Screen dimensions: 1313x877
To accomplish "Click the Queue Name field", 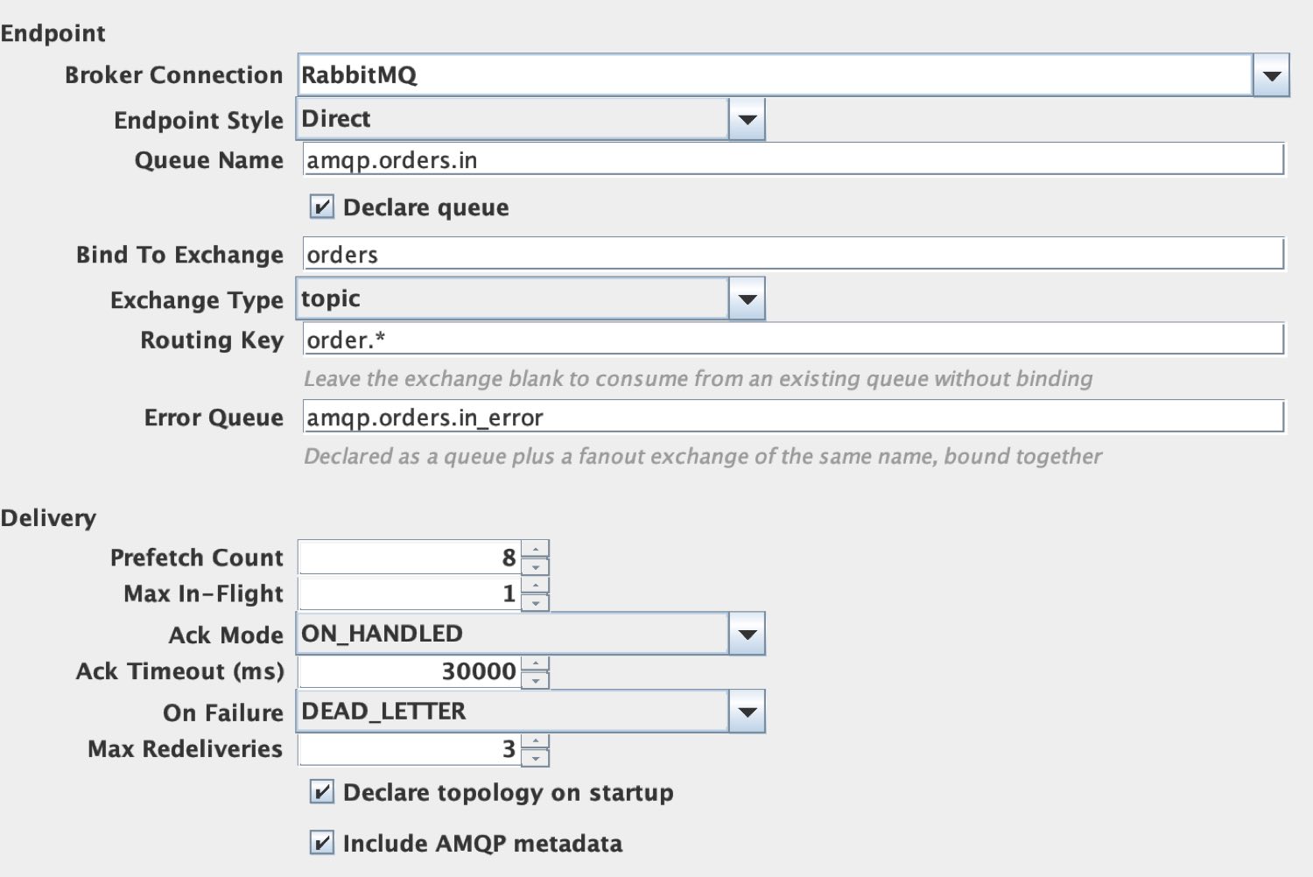I will (793, 160).
